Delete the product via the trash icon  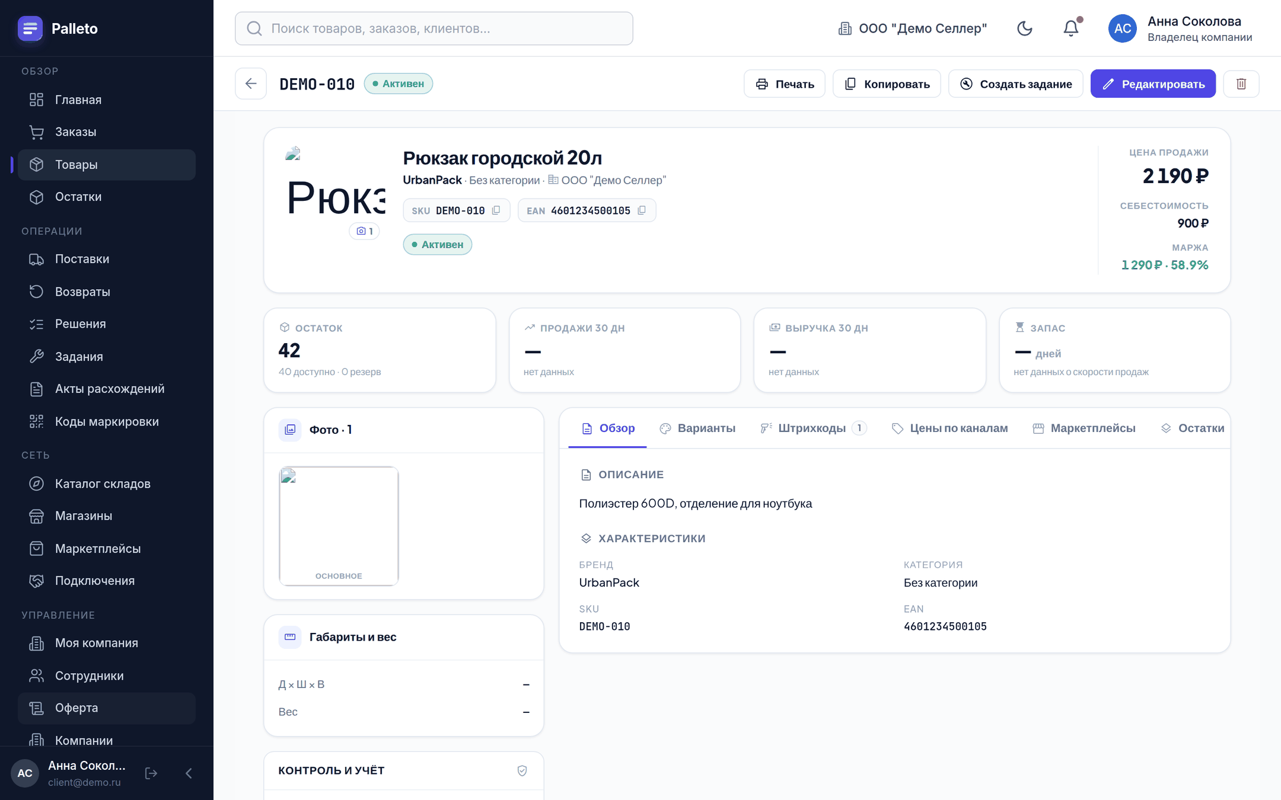(1241, 84)
